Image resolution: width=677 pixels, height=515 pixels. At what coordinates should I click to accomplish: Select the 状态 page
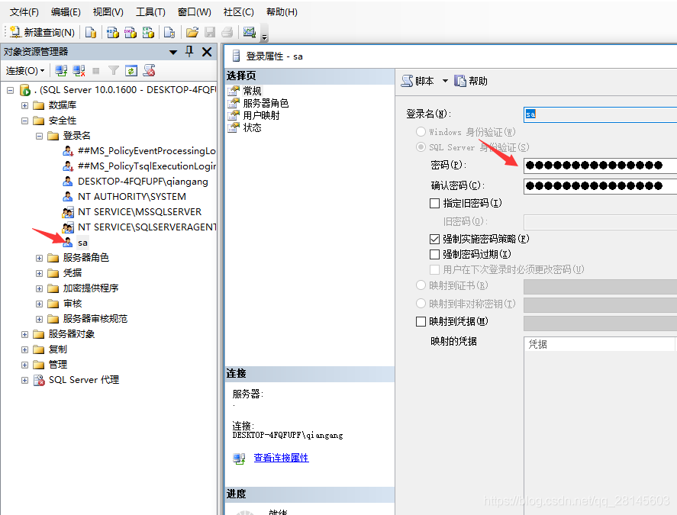[x=252, y=127]
